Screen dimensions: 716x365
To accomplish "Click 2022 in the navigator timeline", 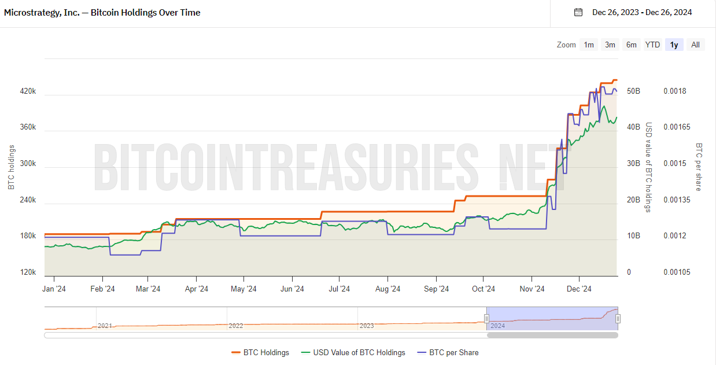I will click(x=235, y=326).
